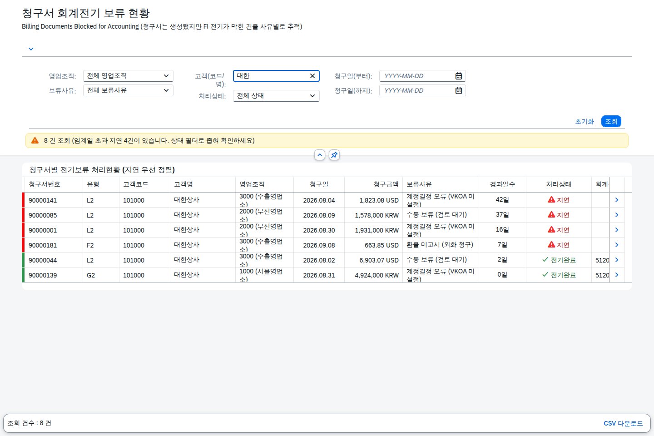This screenshot has height=436, width=654.
Task: Click date 2026.09.08 cell
Action: point(319,245)
